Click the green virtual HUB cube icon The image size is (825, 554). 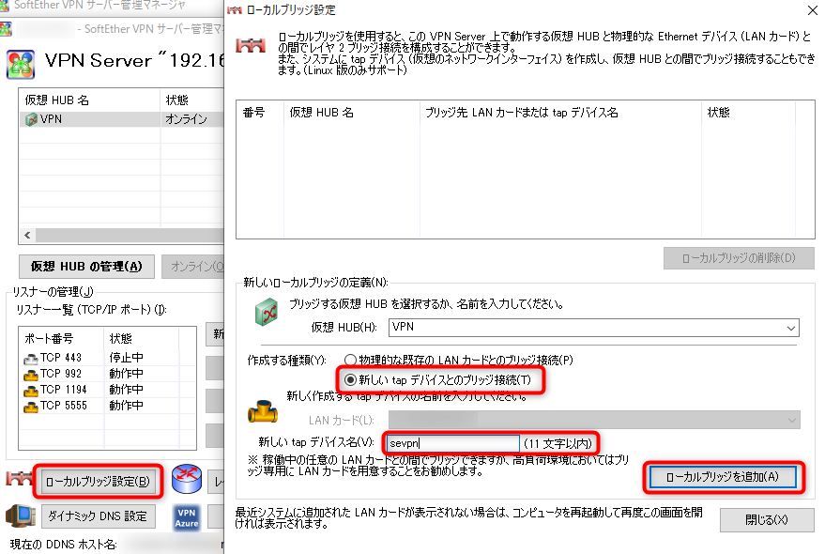point(267,312)
